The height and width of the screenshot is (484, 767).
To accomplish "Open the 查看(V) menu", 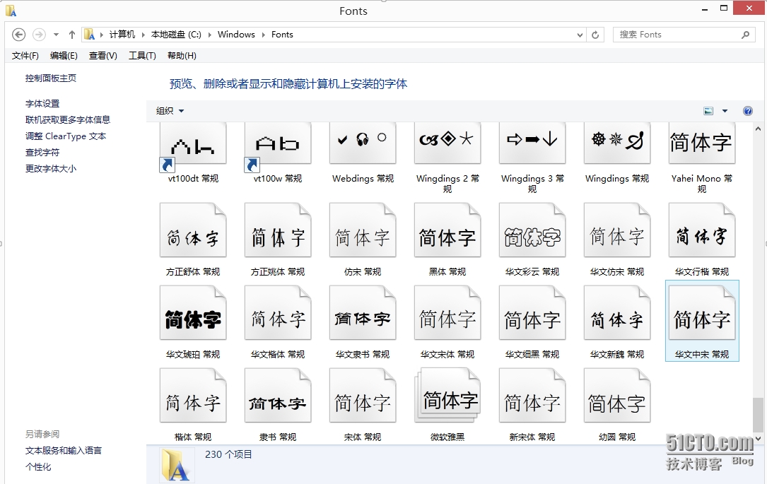I will pos(103,56).
